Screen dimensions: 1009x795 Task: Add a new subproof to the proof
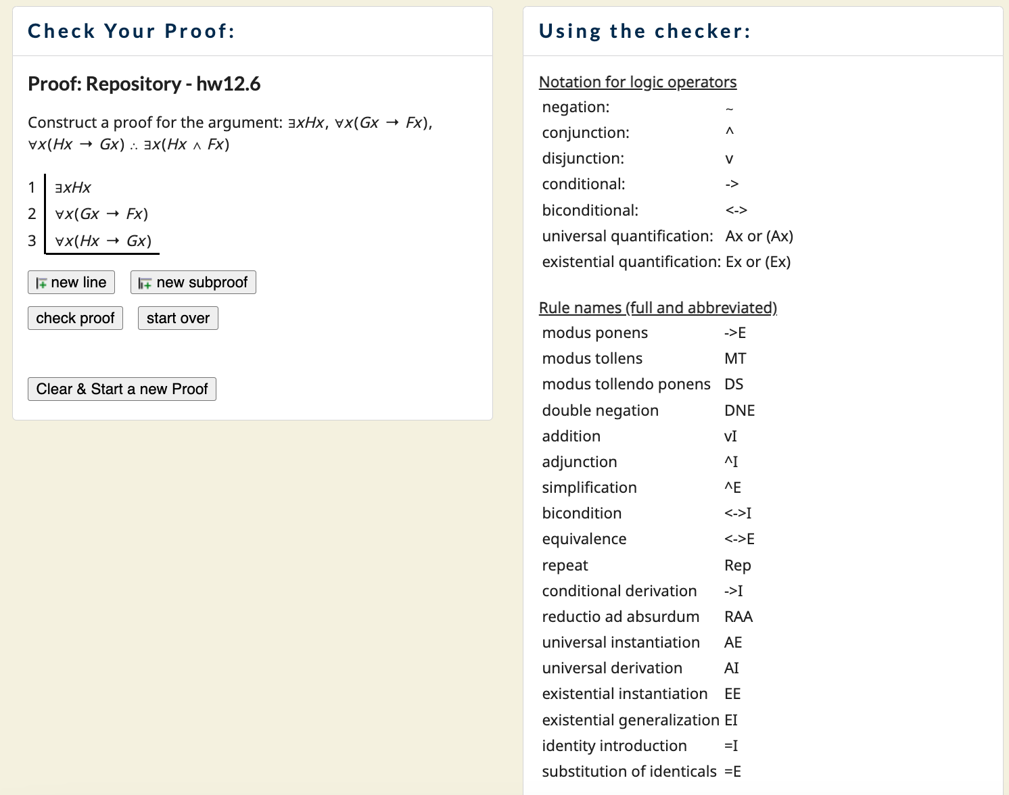pyautogui.click(x=193, y=283)
